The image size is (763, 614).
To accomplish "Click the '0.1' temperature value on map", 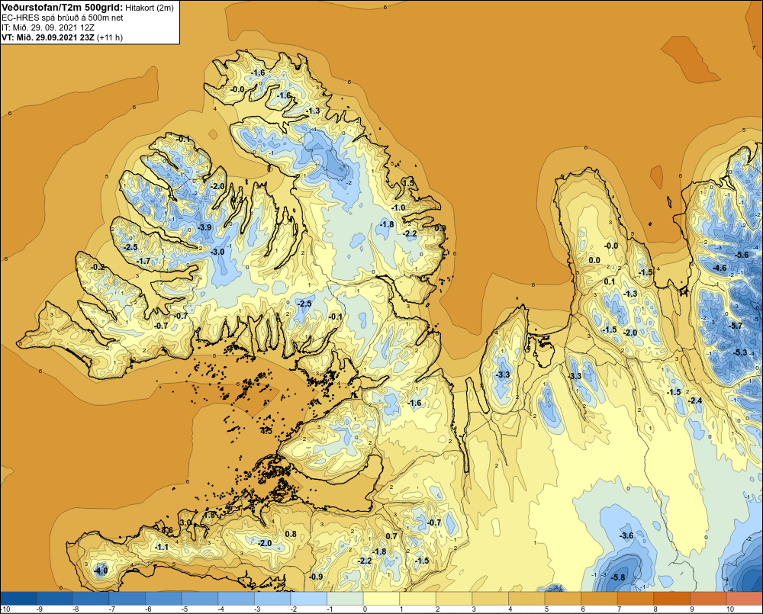I will click(x=609, y=281).
